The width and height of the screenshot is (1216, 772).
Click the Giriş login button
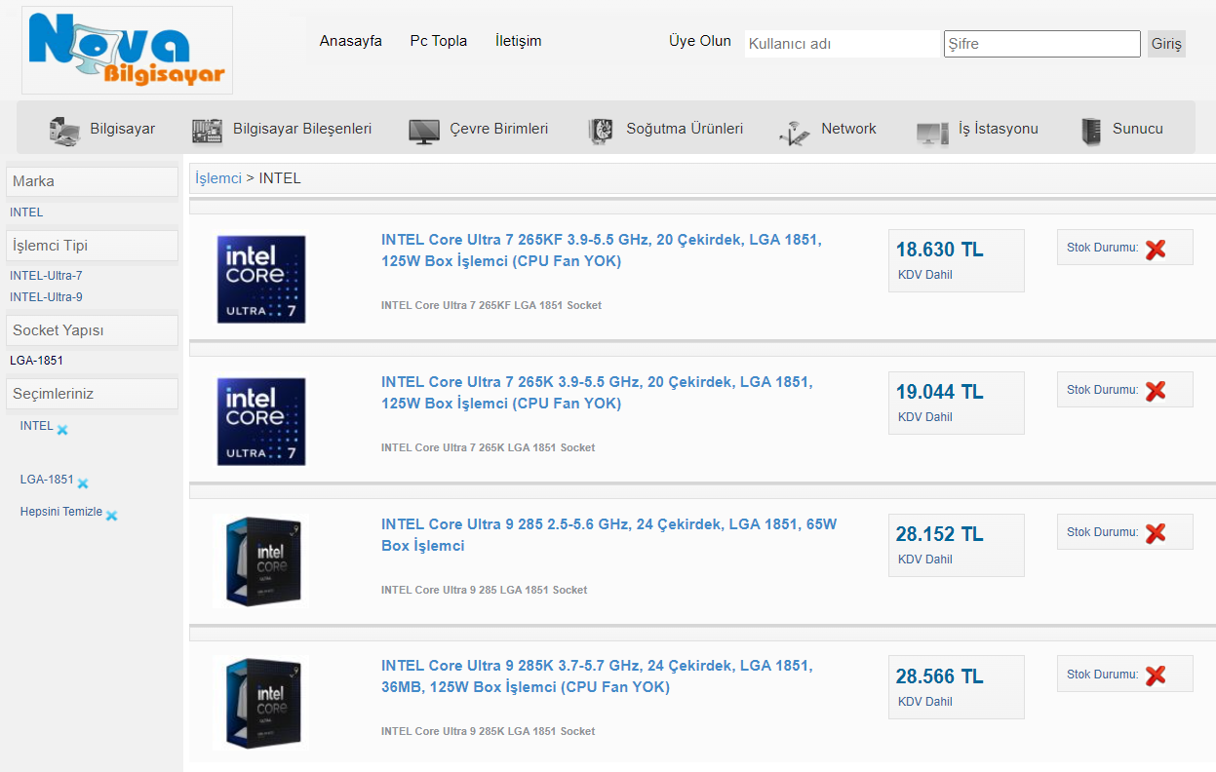1166,44
